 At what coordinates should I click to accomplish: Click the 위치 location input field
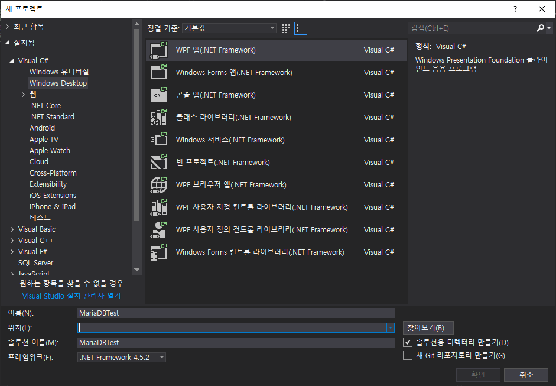(232, 328)
